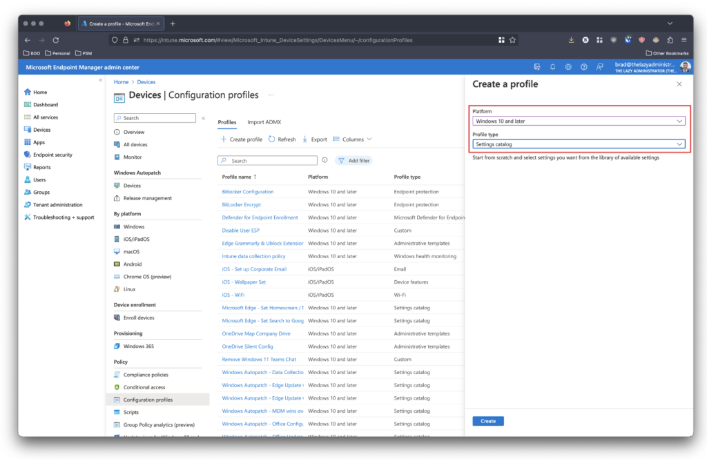The image size is (707, 459).
Task: Switch to the Import ADMX tab
Action: pos(264,122)
